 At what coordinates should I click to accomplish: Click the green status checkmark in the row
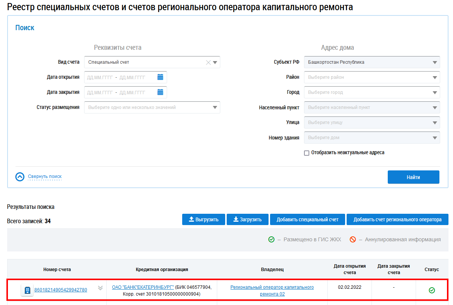pos(432,290)
